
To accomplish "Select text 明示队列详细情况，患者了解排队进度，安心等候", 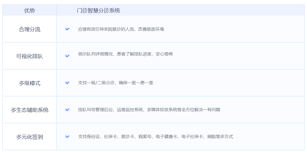I will (126, 54).
